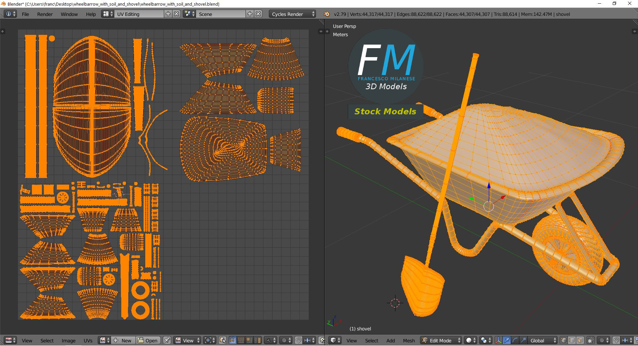Image resolution: width=638 pixels, height=346 pixels.
Task: Click the white manipulator center circle
Action: tap(488, 206)
